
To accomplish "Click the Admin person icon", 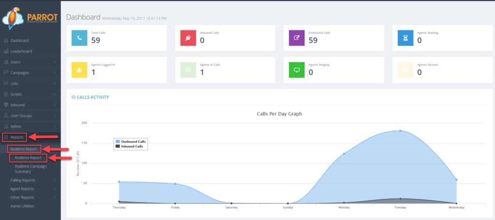I will point(6,126).
